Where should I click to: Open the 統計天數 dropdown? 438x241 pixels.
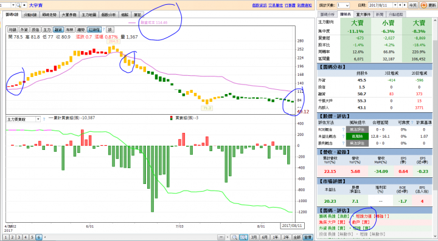tap(343, 5)
